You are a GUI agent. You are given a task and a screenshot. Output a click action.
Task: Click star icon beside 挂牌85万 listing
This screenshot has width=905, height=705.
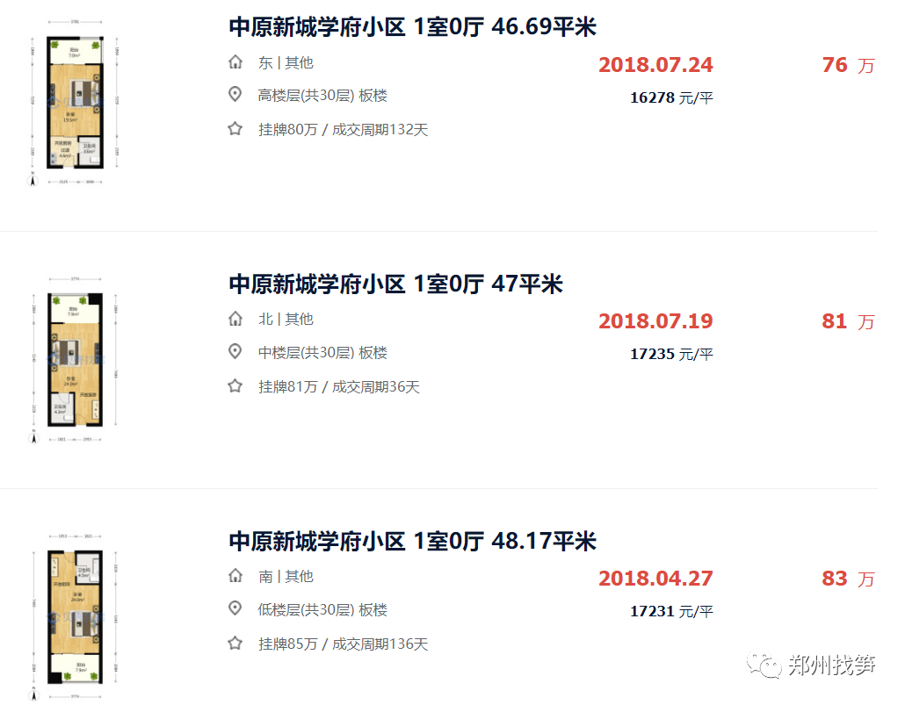235,644
